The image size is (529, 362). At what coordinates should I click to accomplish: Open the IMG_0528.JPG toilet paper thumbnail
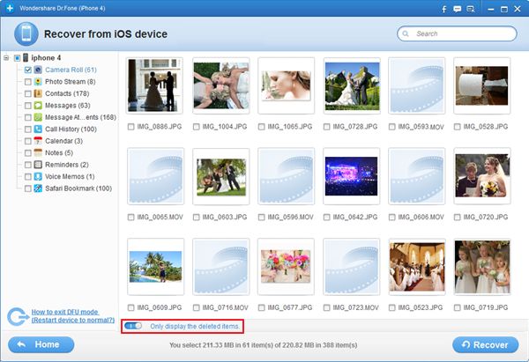481,85
